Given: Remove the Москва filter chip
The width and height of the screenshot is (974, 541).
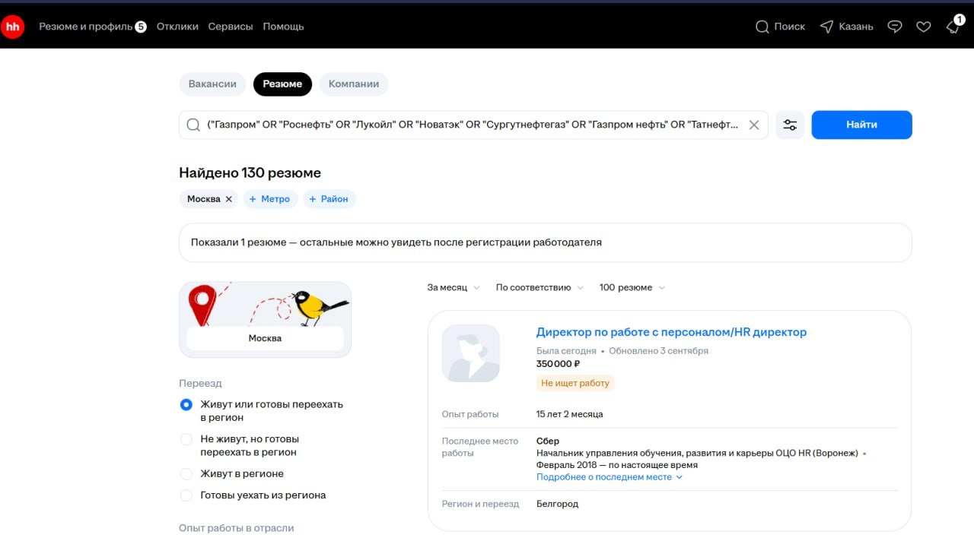Looking at the screenshot, I should point(229,199).
